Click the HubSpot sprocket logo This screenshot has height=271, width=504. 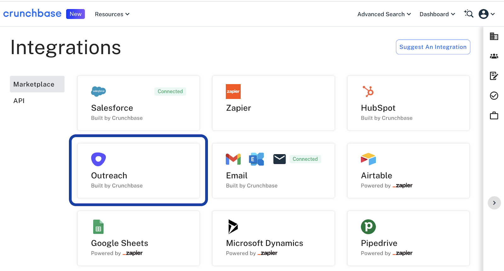pos(368,91)
